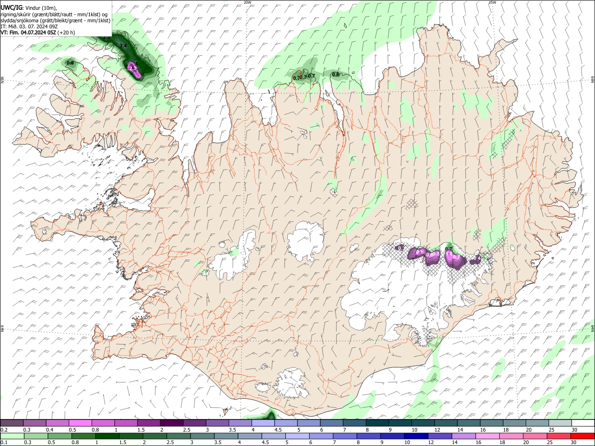Click the 'IT: Mið. 03. 07. 2024 09Z' line
Viewport: 595px width, 446px height.
point(29,26)
